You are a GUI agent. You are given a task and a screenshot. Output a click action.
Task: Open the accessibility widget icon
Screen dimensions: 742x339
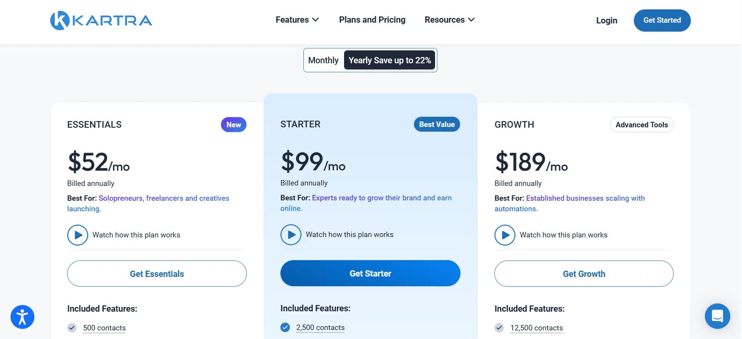(x=22, y=317)
